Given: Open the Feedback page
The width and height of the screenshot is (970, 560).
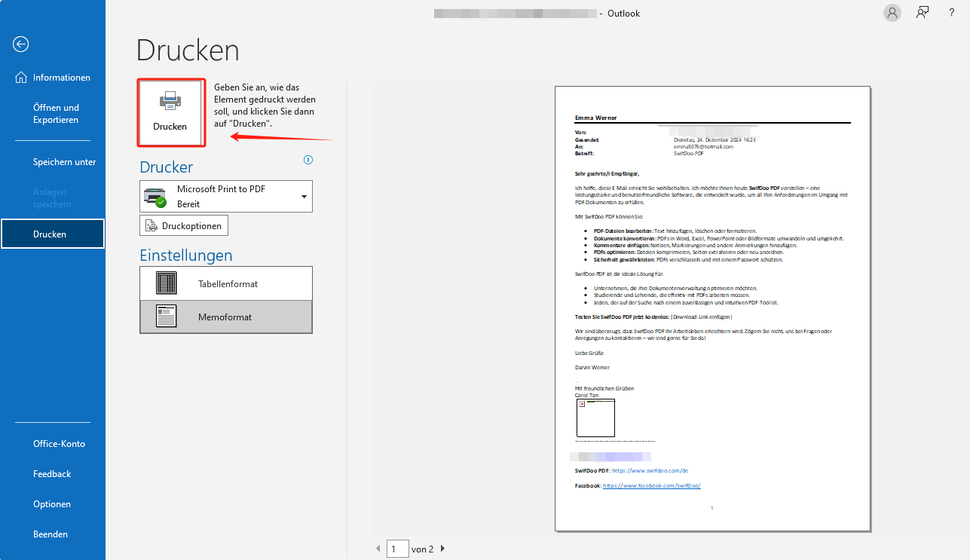Looking at the screenshot, I should coord(53,474).
